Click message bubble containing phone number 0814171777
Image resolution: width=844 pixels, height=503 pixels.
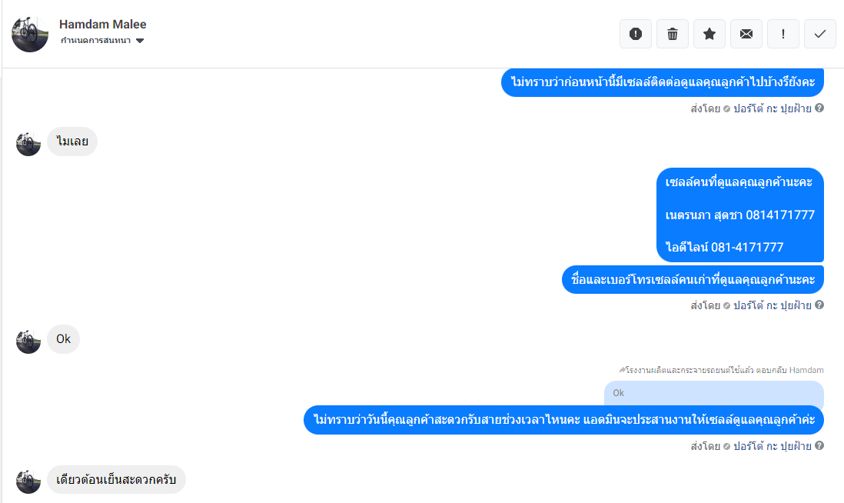(740, 215)
